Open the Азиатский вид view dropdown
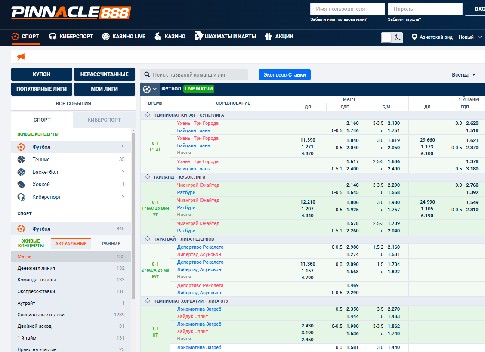485x352 pixels. 447,37
